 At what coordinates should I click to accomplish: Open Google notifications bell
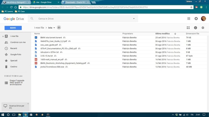tap(196, 19)
